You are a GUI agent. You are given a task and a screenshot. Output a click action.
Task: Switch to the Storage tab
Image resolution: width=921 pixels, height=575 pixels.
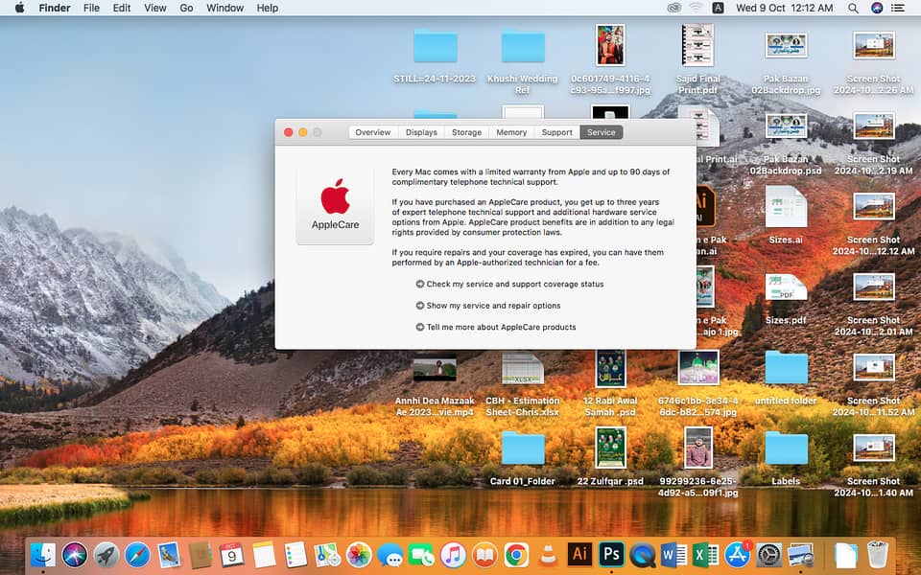pos(466,132)
